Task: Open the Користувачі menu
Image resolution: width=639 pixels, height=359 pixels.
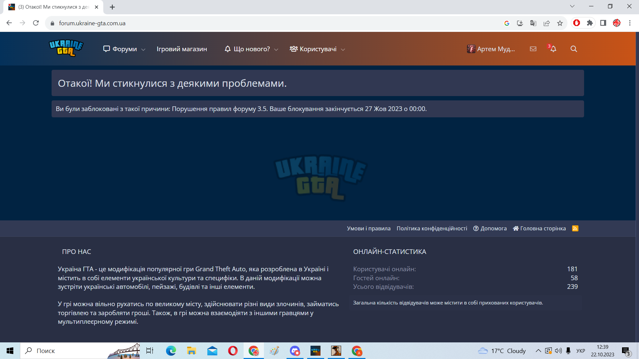Action: pyautogui.click(x=313, y=49)
